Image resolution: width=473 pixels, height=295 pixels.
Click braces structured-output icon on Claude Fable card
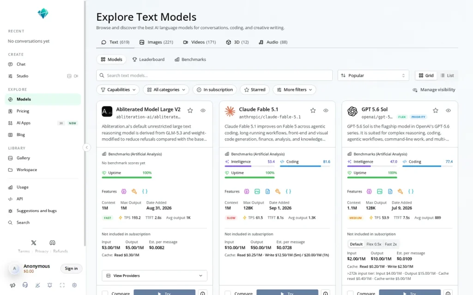click(288, 191)
